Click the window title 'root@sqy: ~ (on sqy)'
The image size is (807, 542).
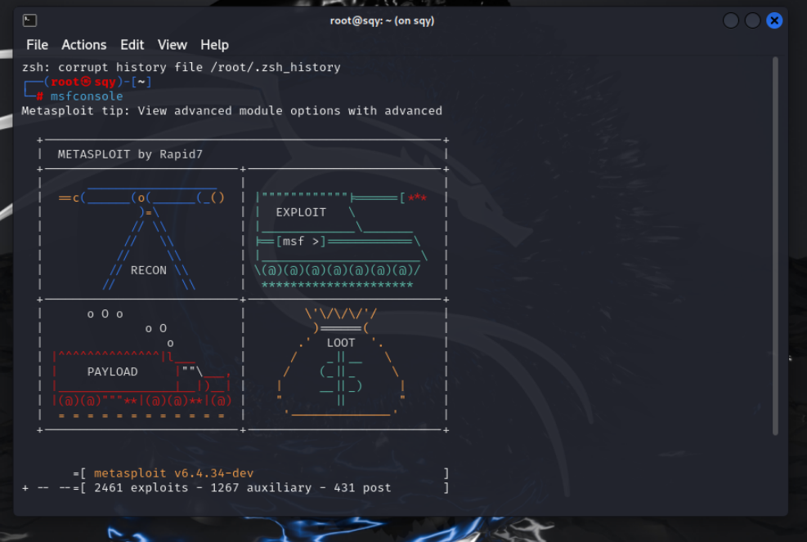pyautogui.click(x=382, y=20)
